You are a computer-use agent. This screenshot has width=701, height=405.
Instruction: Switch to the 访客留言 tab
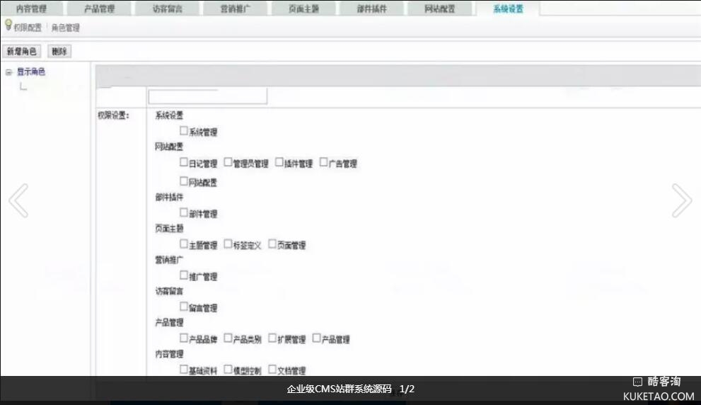(x=167, y=8)
